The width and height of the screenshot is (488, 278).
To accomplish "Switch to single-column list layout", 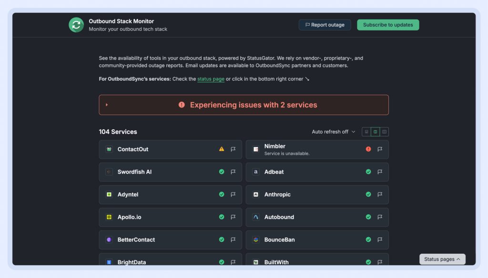I will click(366, 132).
